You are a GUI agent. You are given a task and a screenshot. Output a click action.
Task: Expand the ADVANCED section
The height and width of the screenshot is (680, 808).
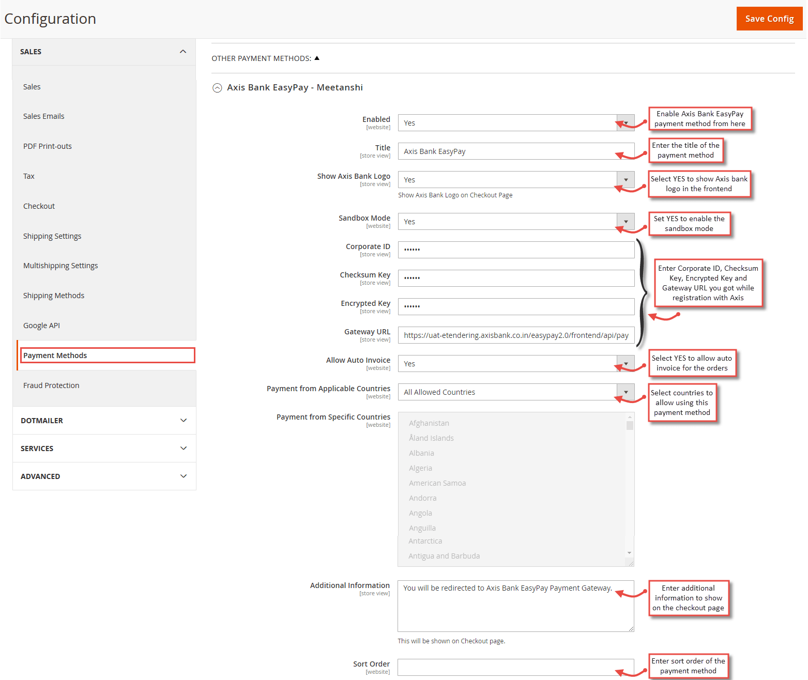click(184, 476)
